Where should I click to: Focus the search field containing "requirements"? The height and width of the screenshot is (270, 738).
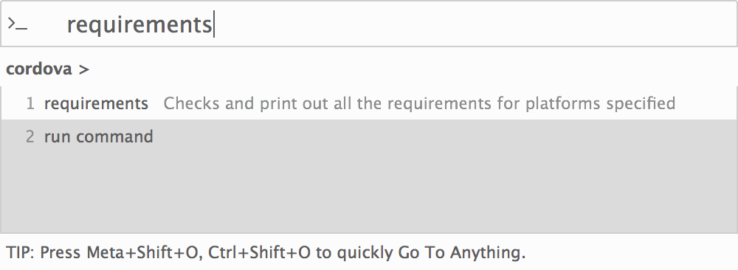[x=369, y=24]
